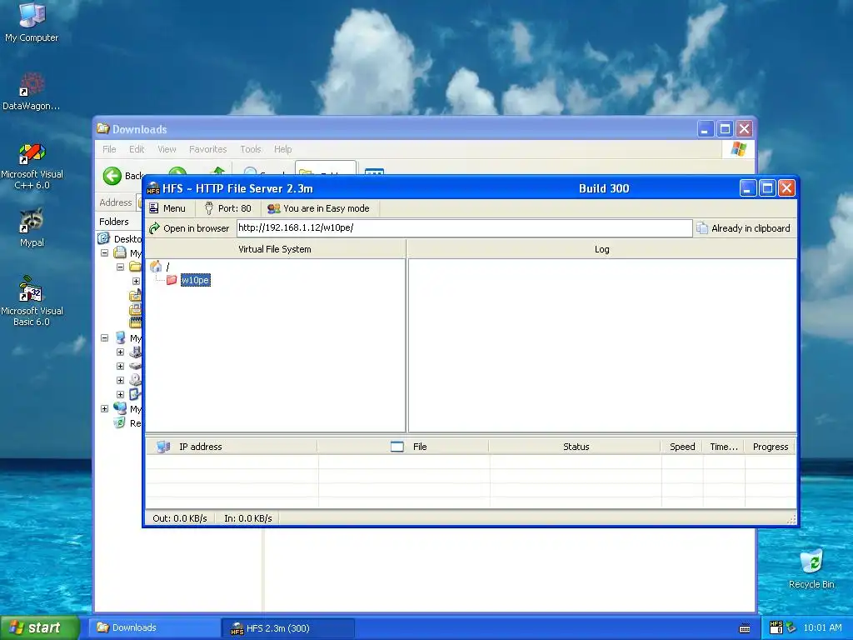The height and width of the screenshot is (640, 853).
Task: Click the Downloads window title bar folder icon
Action: (x=102, y=128)
